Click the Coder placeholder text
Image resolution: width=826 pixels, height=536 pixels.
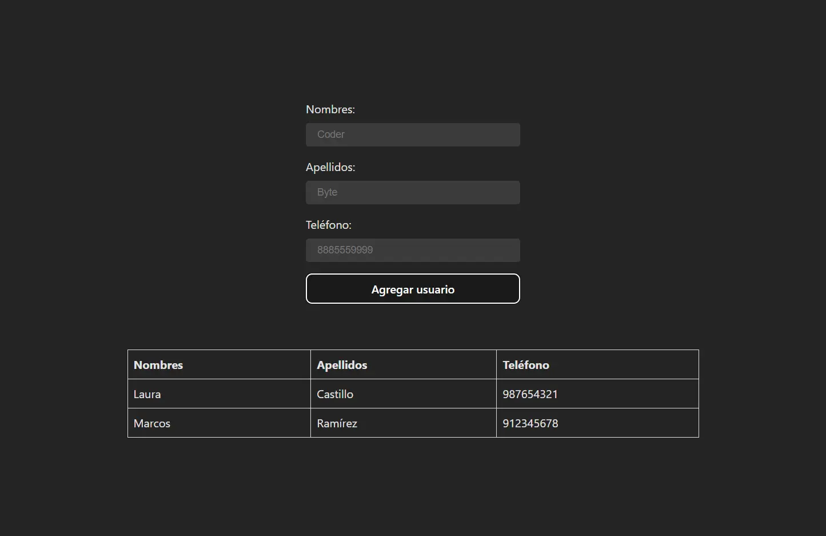(x=330, y=134)
